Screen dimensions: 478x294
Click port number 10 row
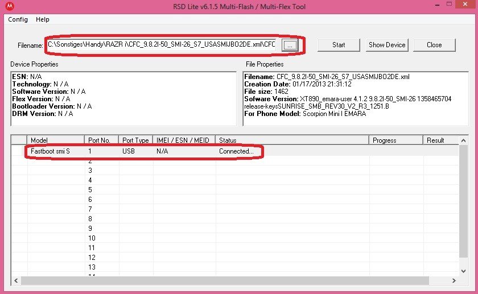click(234, 238)
